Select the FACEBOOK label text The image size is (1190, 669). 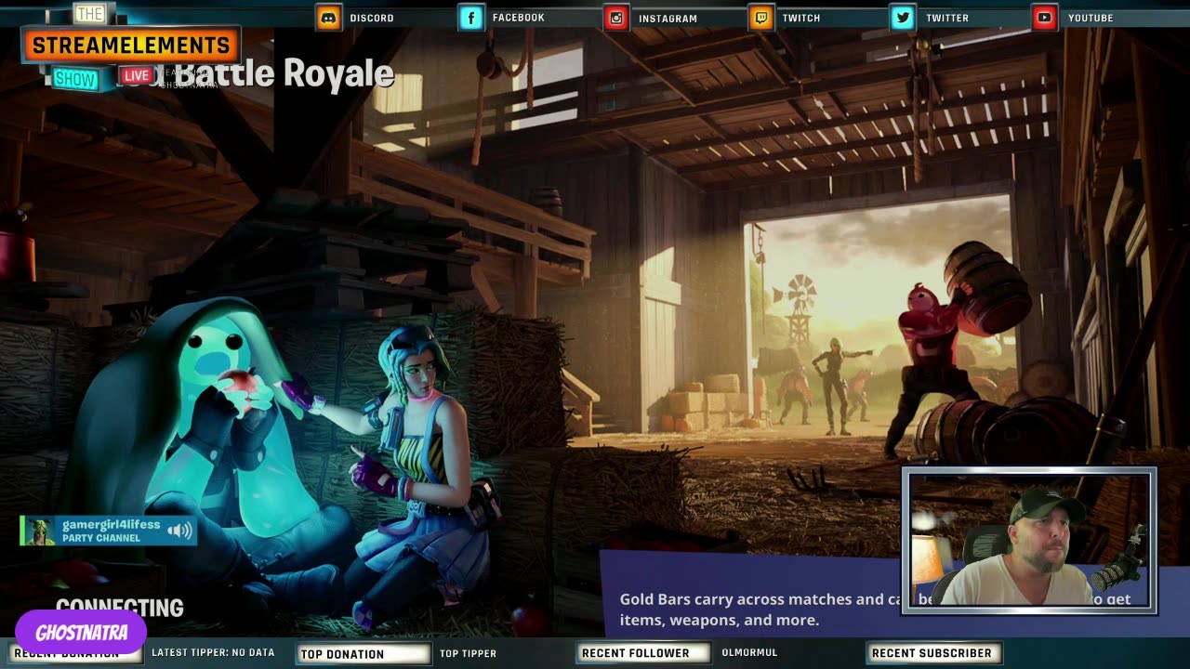point(518,19)
